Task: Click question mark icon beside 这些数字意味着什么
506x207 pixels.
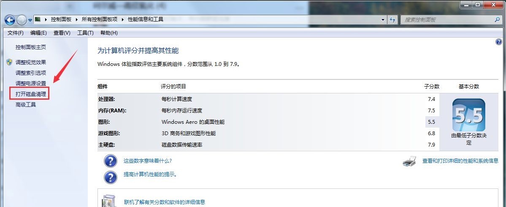Action: pos(110,161)
